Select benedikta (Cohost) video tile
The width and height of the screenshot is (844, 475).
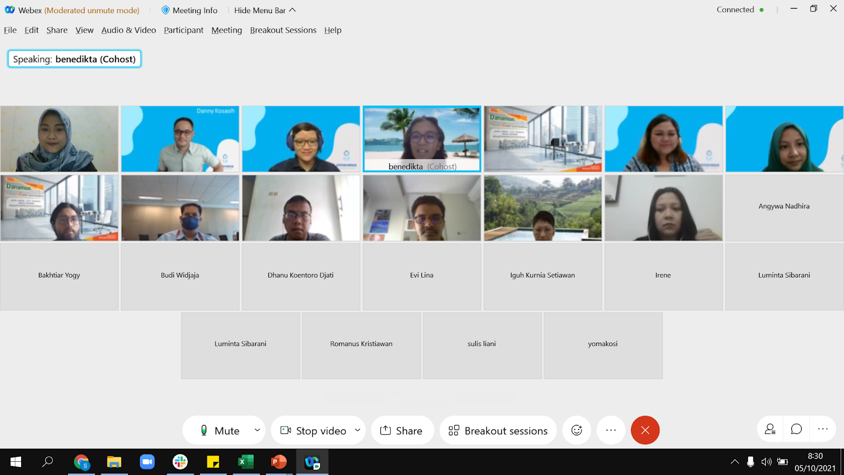[x=422, y=139]
